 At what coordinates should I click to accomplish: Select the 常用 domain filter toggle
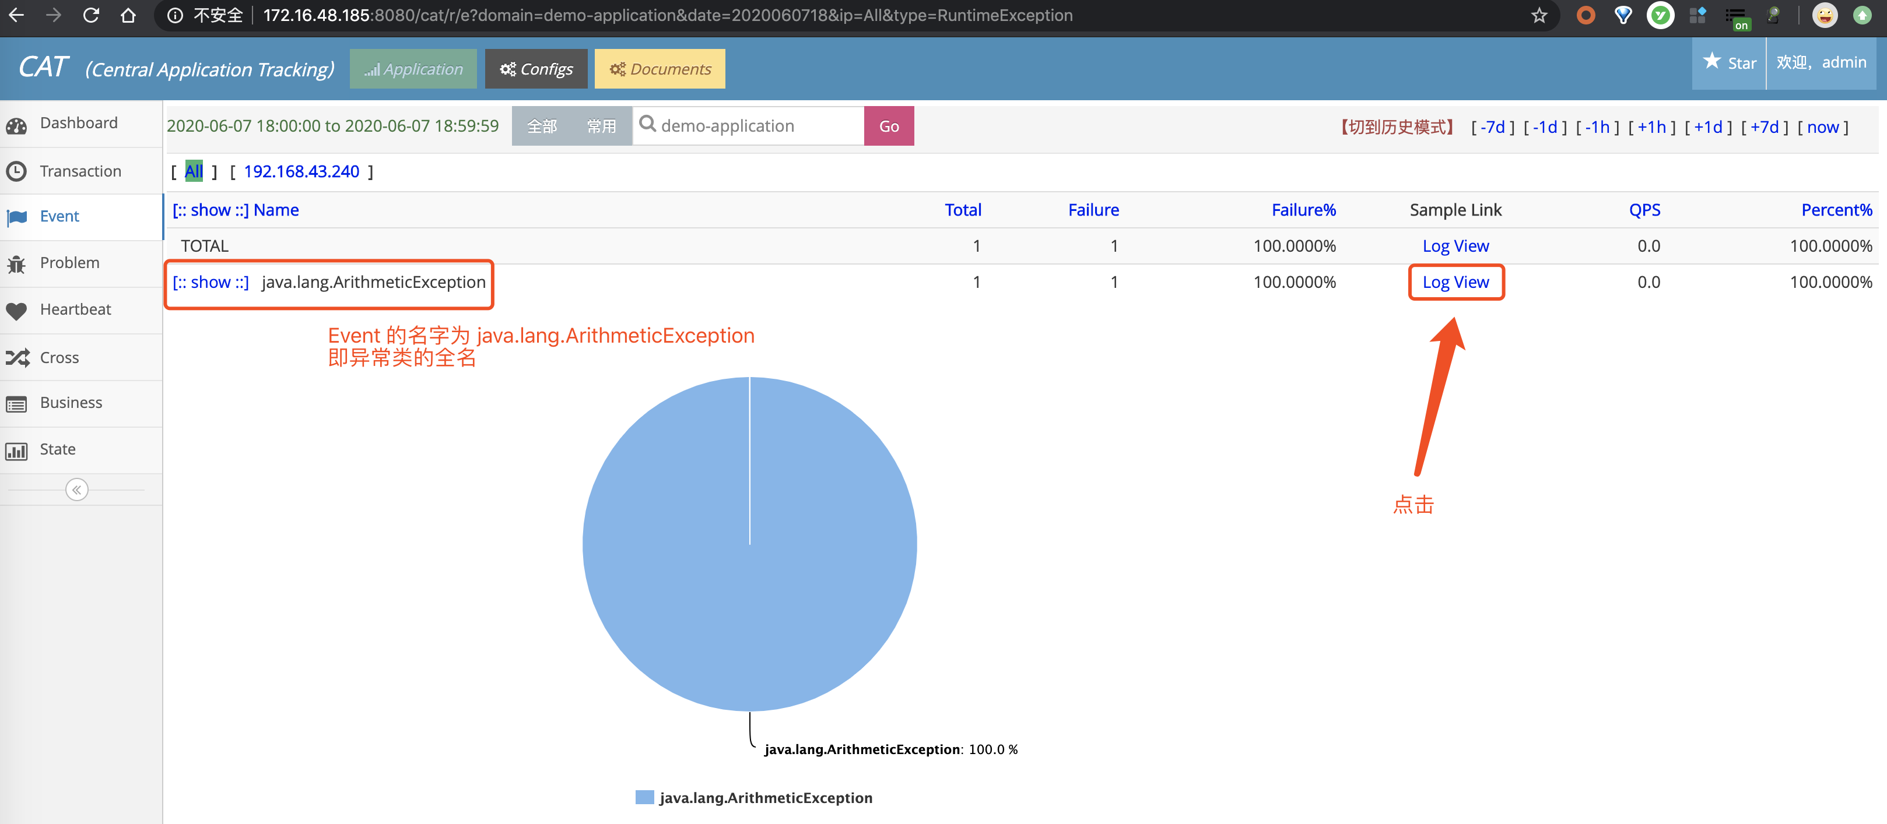coord(601,126)
